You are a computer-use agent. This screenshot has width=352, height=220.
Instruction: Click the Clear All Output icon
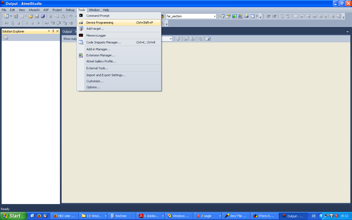200,39
